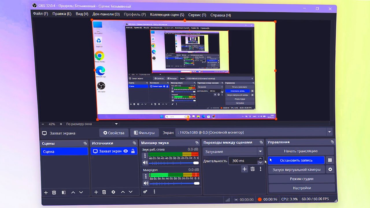Increase Длительность with up arrow
370x208 pixels.
(260, 159)
